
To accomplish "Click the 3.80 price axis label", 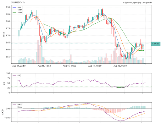I will coord(8,21).
